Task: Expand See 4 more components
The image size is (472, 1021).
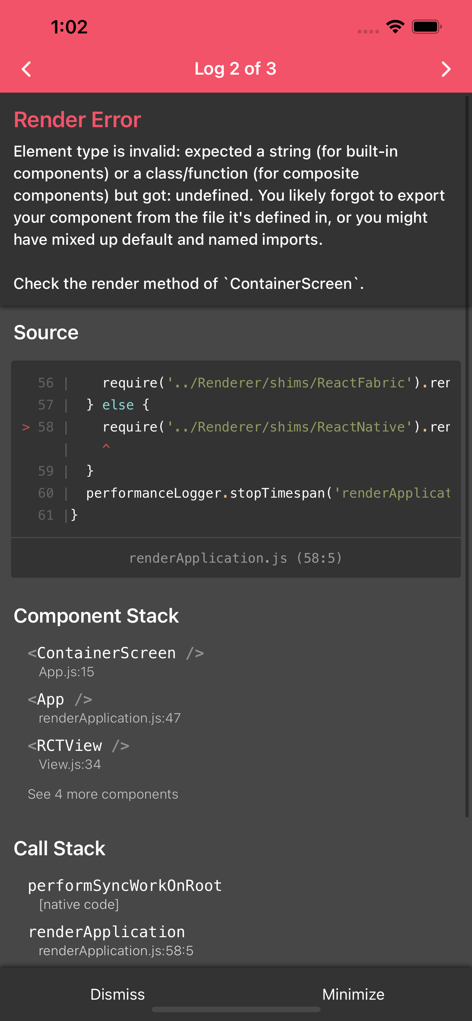Action: (x=103, y=794)
